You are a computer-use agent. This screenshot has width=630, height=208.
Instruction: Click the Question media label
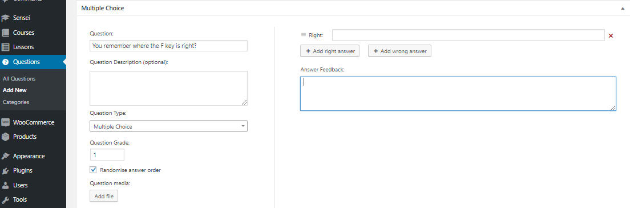pos(110,183)
